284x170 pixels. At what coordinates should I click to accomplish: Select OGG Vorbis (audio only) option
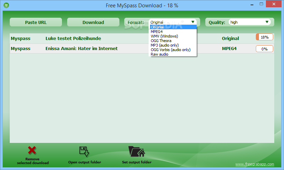173,50
